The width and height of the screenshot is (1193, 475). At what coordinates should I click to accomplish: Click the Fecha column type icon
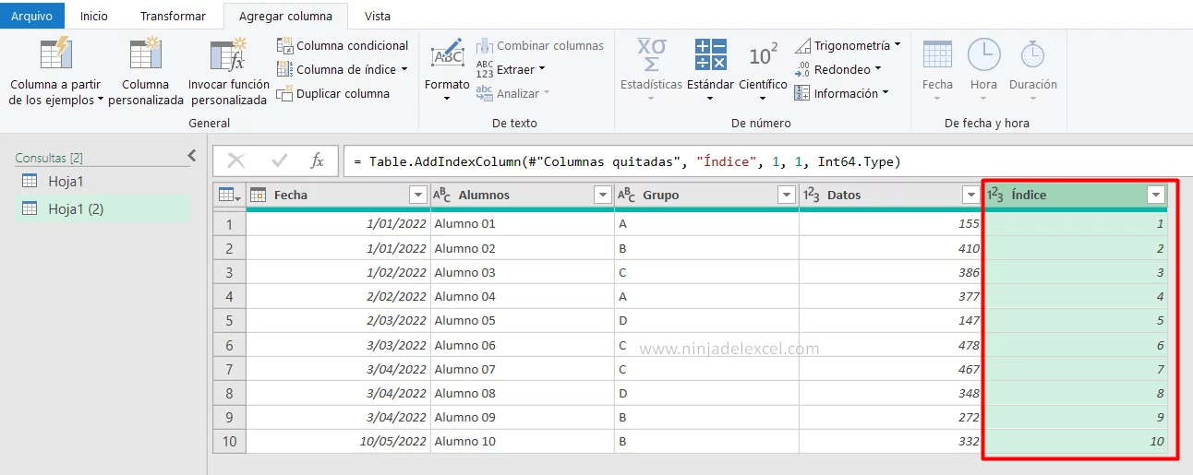tap(259, 195)
